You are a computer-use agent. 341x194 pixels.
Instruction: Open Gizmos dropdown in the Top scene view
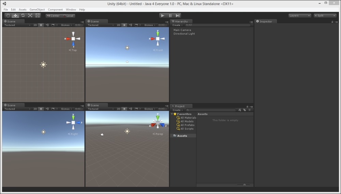pos(66,25)
